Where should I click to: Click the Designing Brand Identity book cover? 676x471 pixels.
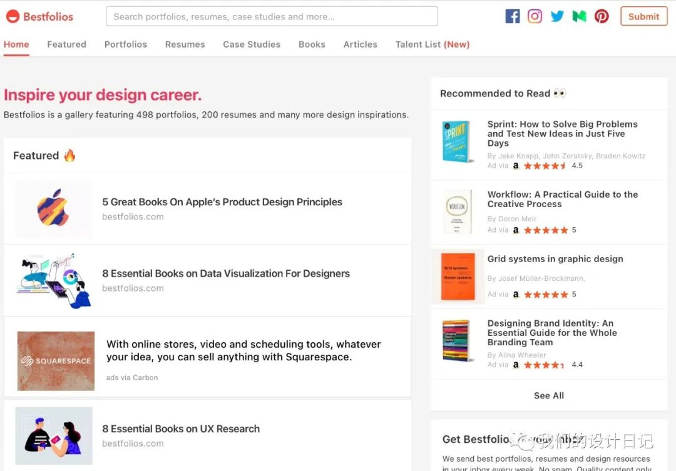coord(456,341)
